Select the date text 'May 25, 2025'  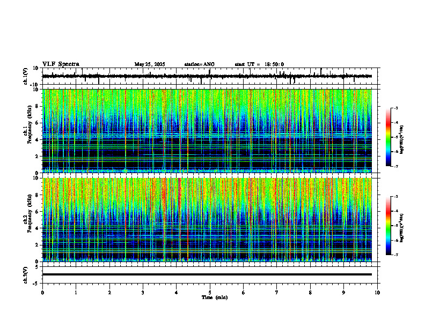[x=150, y=64]
